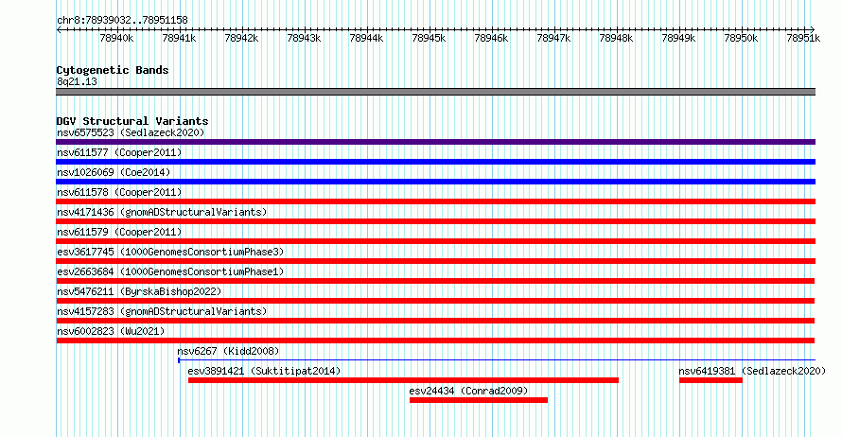The image size is (842, 437).
Task: Click the 78941k ruler tick label
Action: (179, 38)
